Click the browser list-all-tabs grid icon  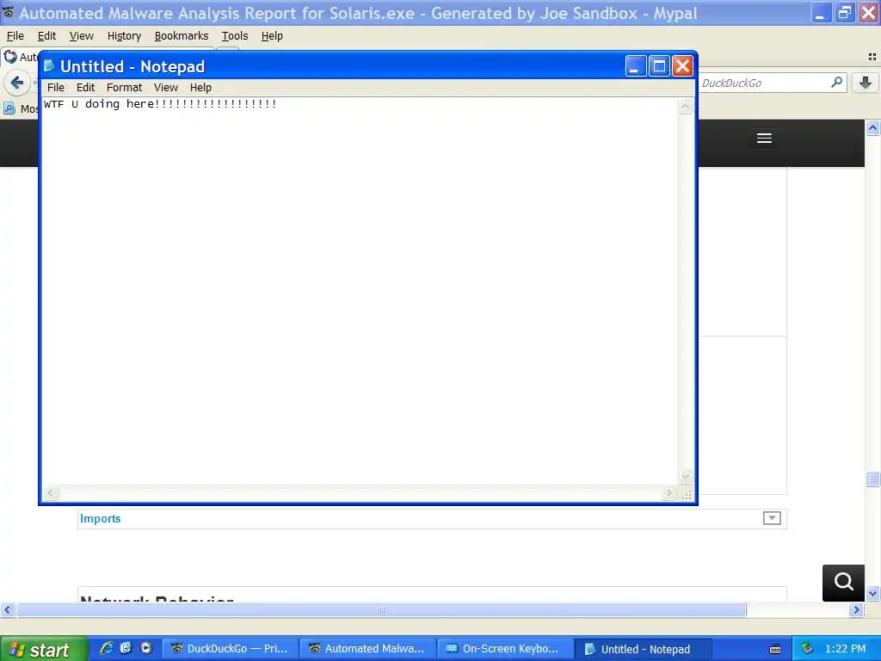coord(872,57)
